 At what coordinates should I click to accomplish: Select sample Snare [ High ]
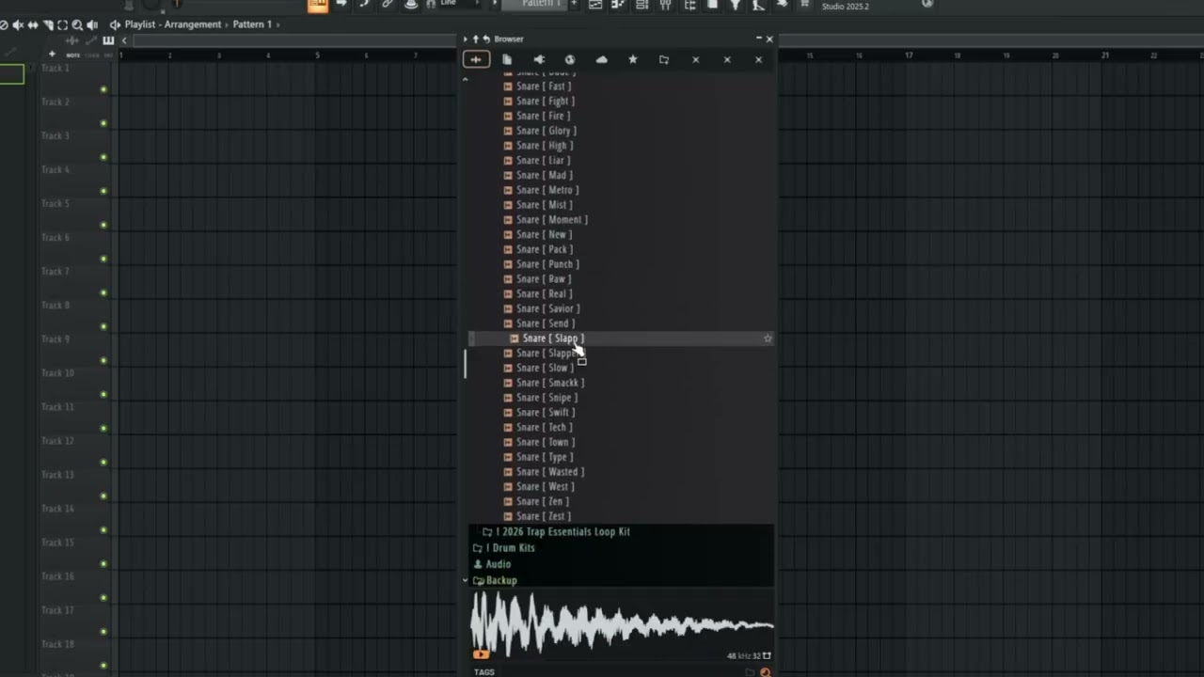(545, 146)
